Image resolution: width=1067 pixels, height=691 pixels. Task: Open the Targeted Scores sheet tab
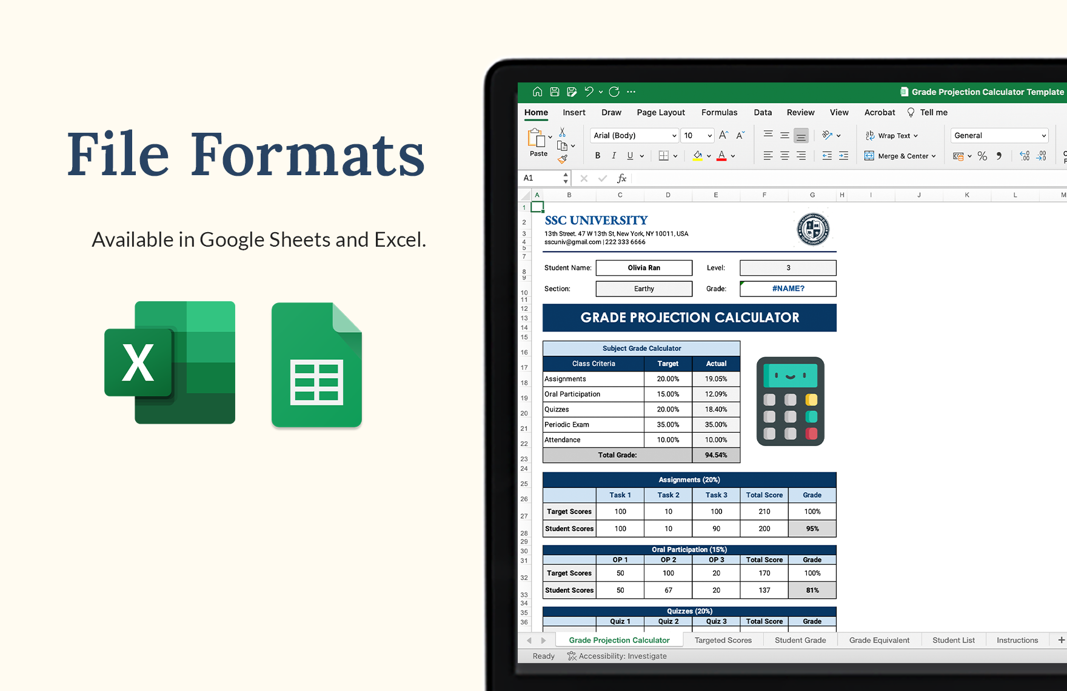723,640
